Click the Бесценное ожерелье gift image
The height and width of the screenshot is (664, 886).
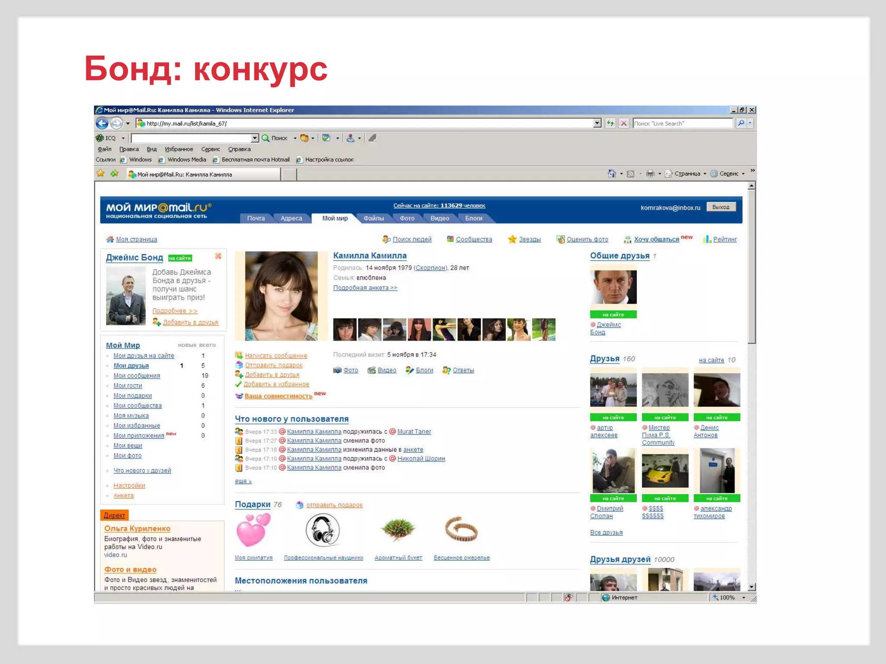pos(461,529)
